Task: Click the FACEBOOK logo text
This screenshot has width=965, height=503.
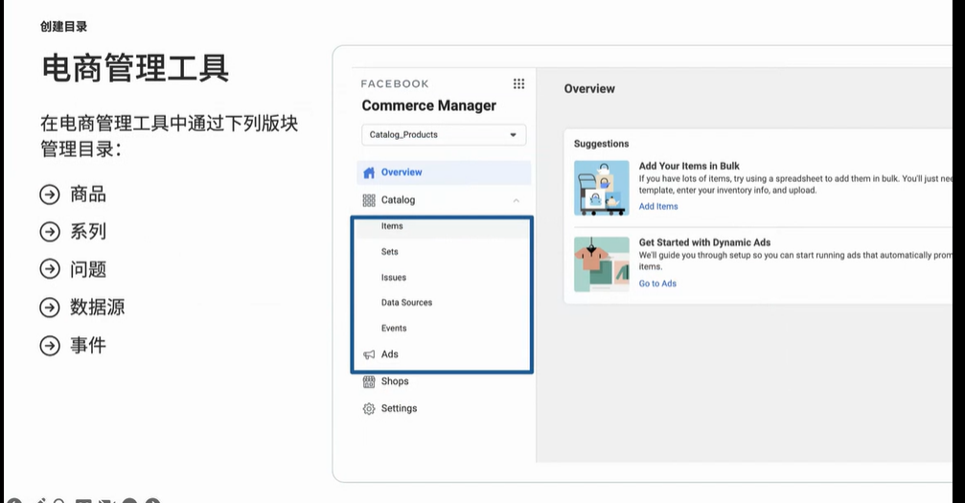Action: (x=395, y=83)
